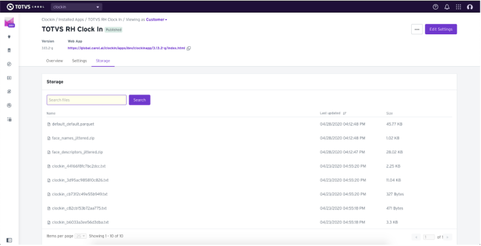The height and width of the screenshot is (246, 481).
Task: Click the 04/28/2020 04:12:47 PM timestamp
Action: tap(342, 152)
